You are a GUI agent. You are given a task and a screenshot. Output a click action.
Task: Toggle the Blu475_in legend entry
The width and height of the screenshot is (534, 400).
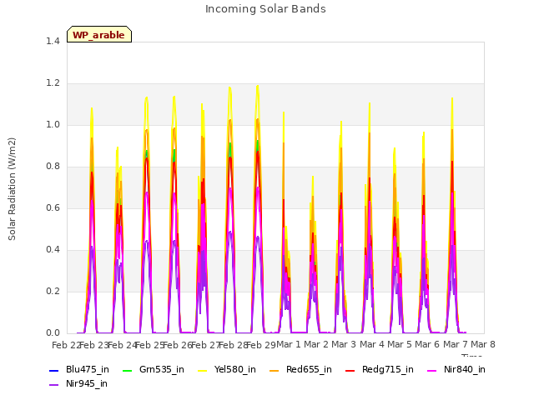[x=79, y=369]
